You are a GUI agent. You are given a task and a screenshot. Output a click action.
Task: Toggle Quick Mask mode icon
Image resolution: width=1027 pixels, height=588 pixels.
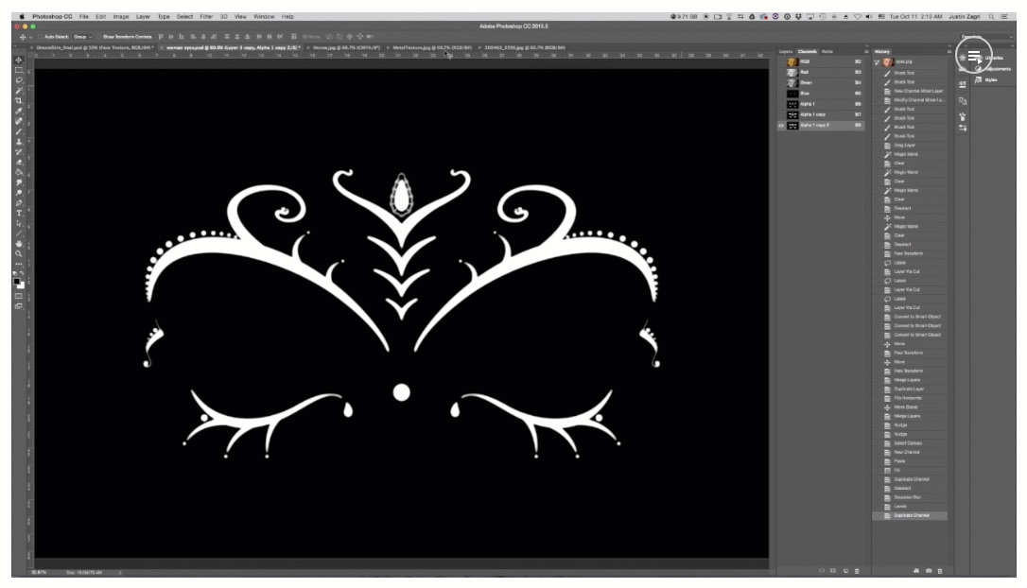click(x=19, y=296)
